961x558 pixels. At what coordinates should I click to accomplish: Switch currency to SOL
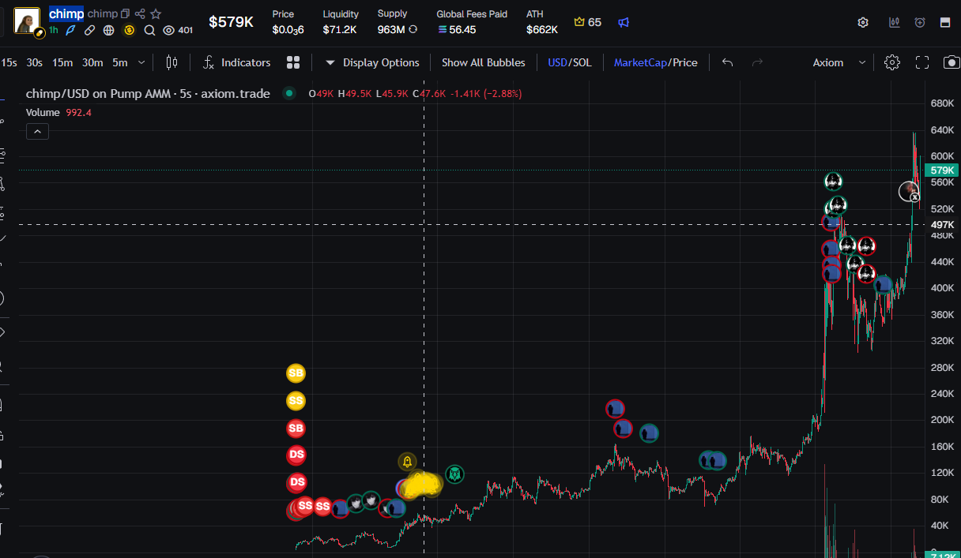(x=582, y=62)
